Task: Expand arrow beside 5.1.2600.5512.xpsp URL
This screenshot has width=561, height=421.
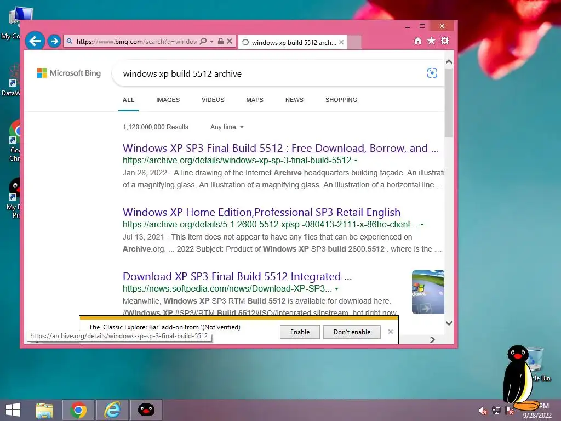Action: click(x=422, y=225)
